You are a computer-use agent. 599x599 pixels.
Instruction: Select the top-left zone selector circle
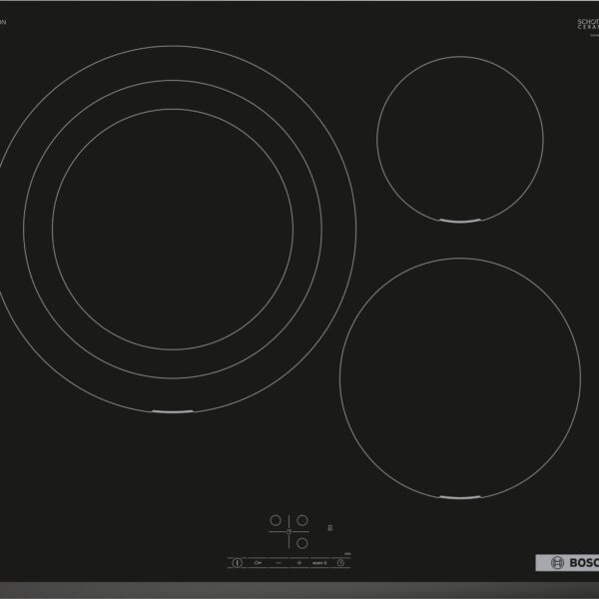[276, 520]
